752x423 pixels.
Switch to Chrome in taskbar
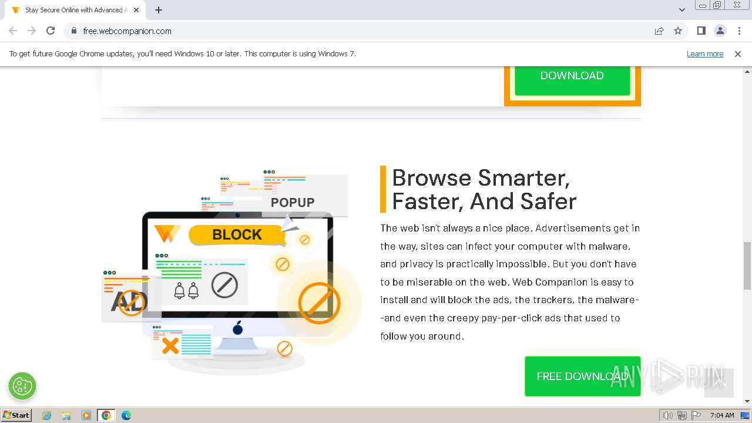[x=106, y=415]
